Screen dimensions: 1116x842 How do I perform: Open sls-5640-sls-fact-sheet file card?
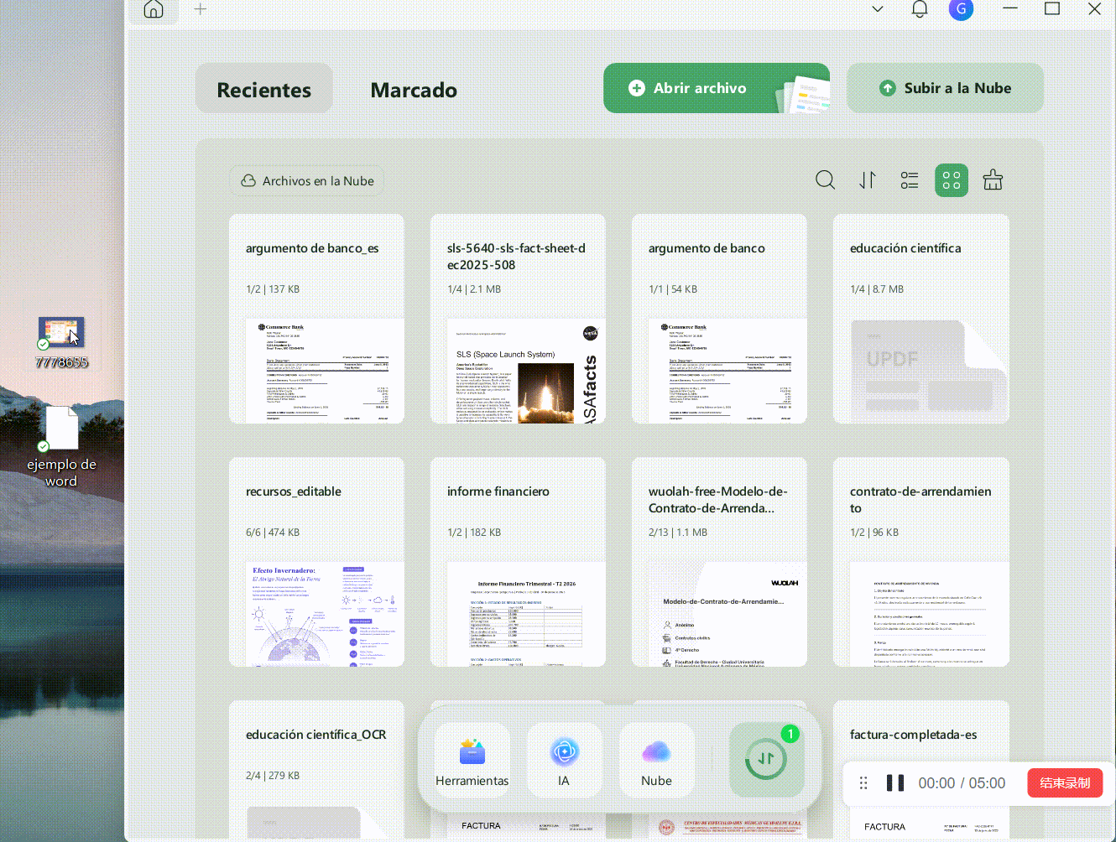pos(518,319)
